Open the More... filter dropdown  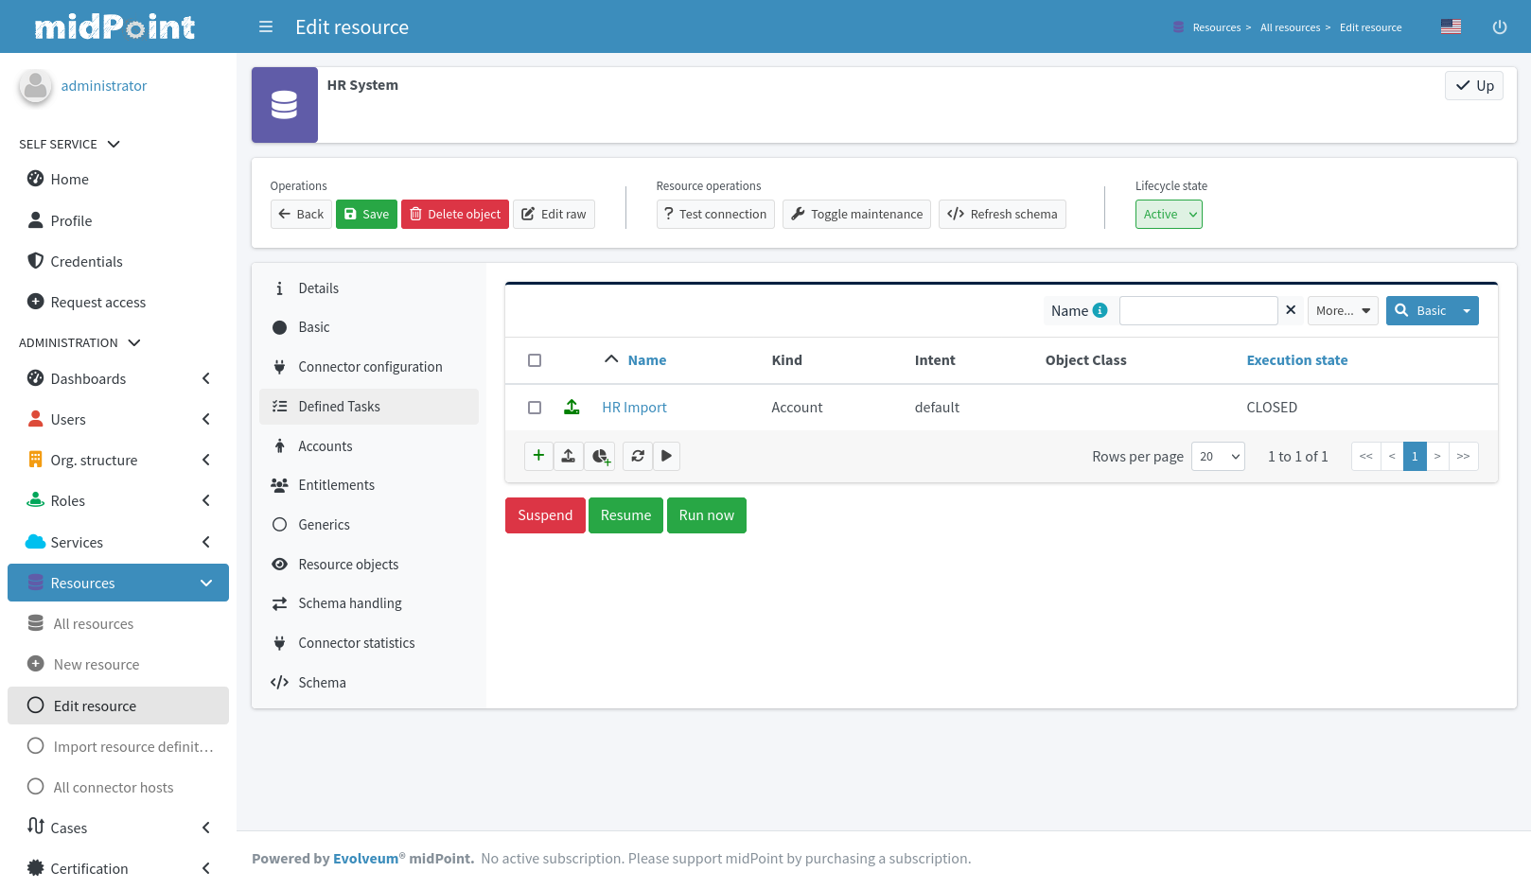(1343, 310)
